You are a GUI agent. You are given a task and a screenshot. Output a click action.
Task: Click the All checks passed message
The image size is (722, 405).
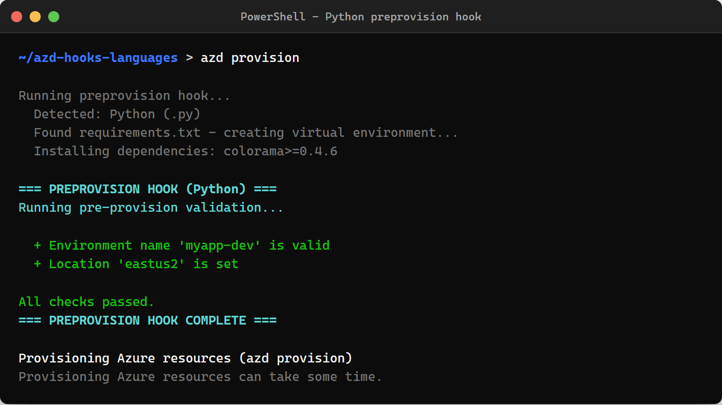86,301
